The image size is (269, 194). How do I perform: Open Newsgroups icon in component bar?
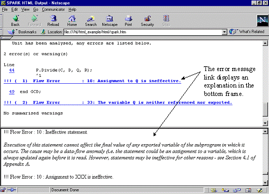click(237, 190)
